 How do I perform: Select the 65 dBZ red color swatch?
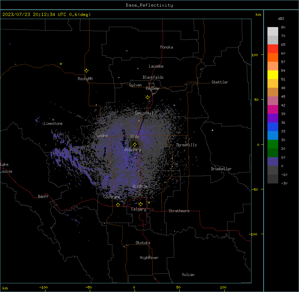pos(273,49)
